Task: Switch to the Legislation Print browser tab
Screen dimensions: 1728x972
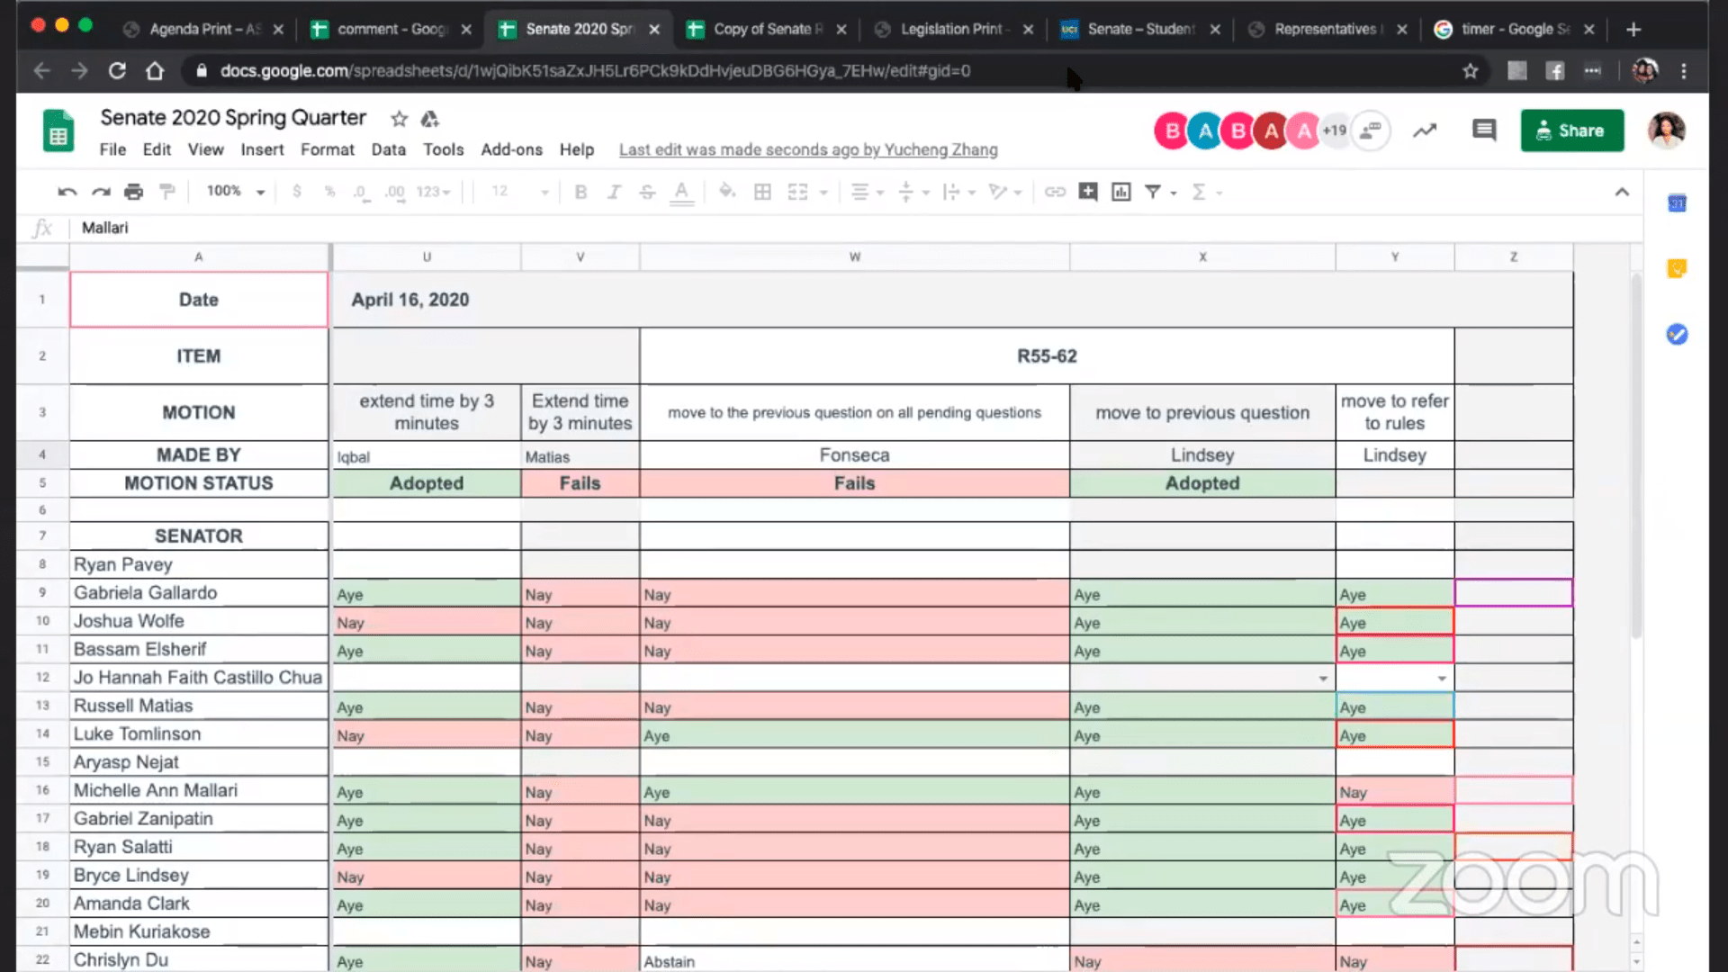Action: coord(951,29)
